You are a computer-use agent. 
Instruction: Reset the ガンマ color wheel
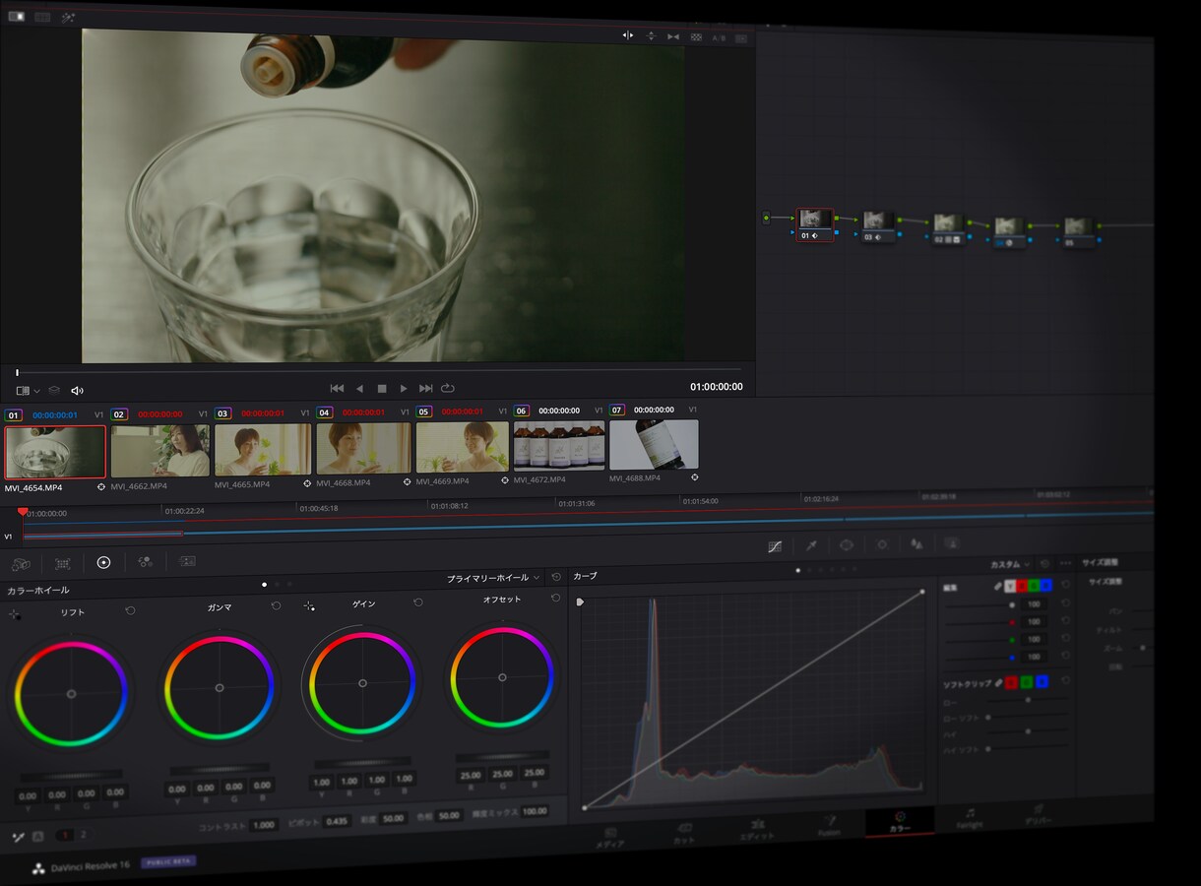pyautogui.click(x=276, y=606)
